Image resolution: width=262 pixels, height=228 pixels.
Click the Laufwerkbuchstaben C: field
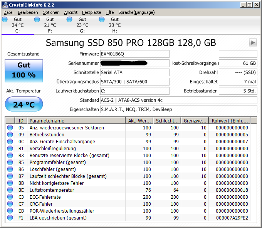(x=135, y=91)
